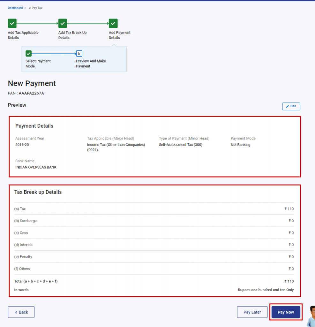Click the Net Banking payment mode text
315x327 pixels.
pos(240,144)
